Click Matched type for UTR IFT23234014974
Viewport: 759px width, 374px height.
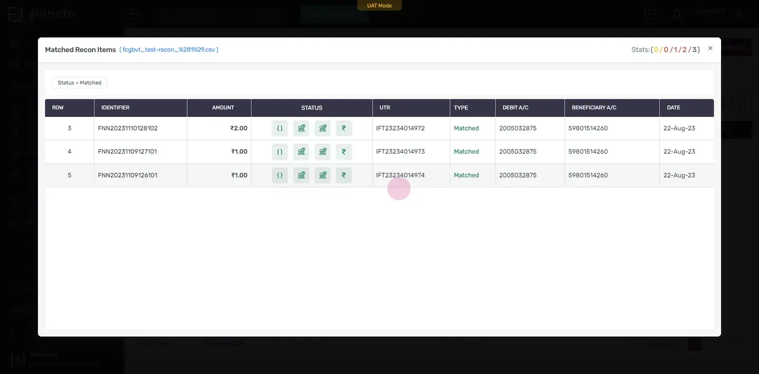pyautogui.click(x=466, y=175)
